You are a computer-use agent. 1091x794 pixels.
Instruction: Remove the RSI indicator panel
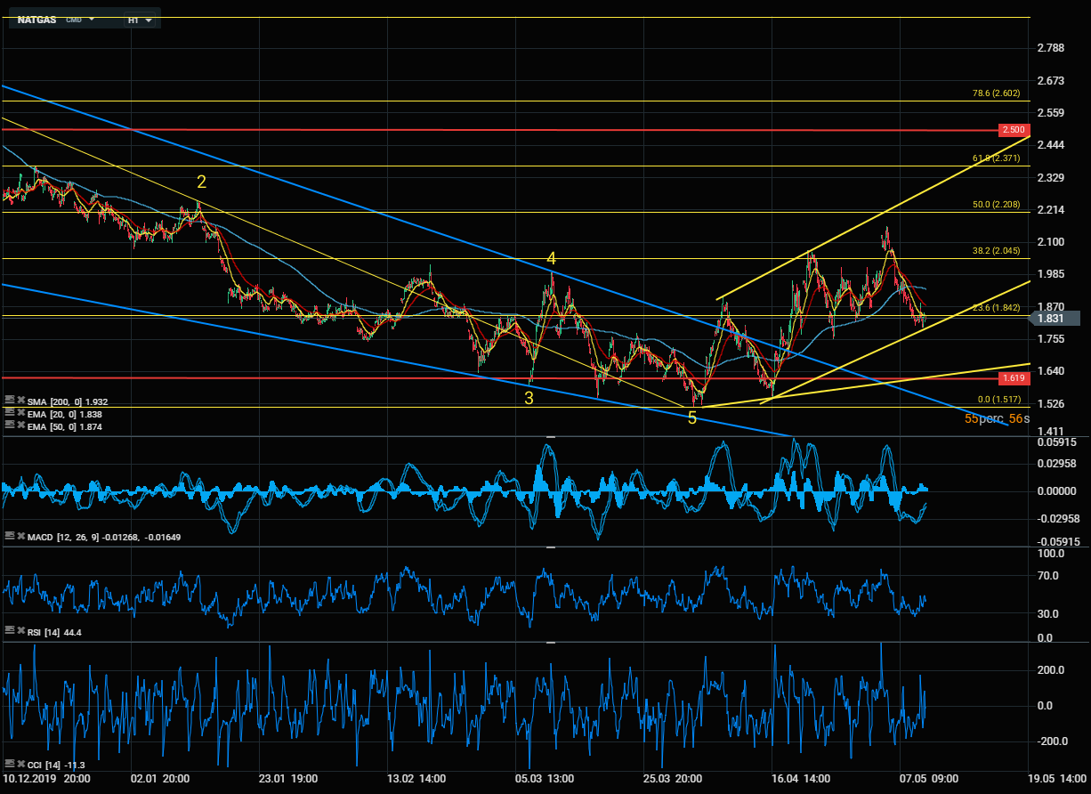pyautogui.click(x=20, y=631)
